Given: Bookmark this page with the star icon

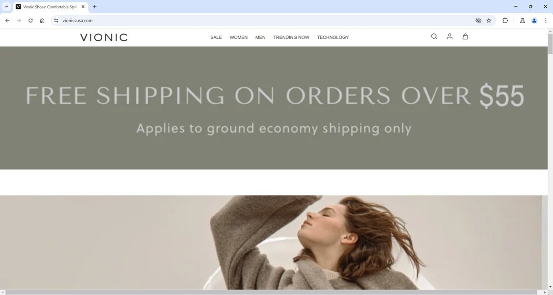Looking at the screenshot, I should (489, 21).
